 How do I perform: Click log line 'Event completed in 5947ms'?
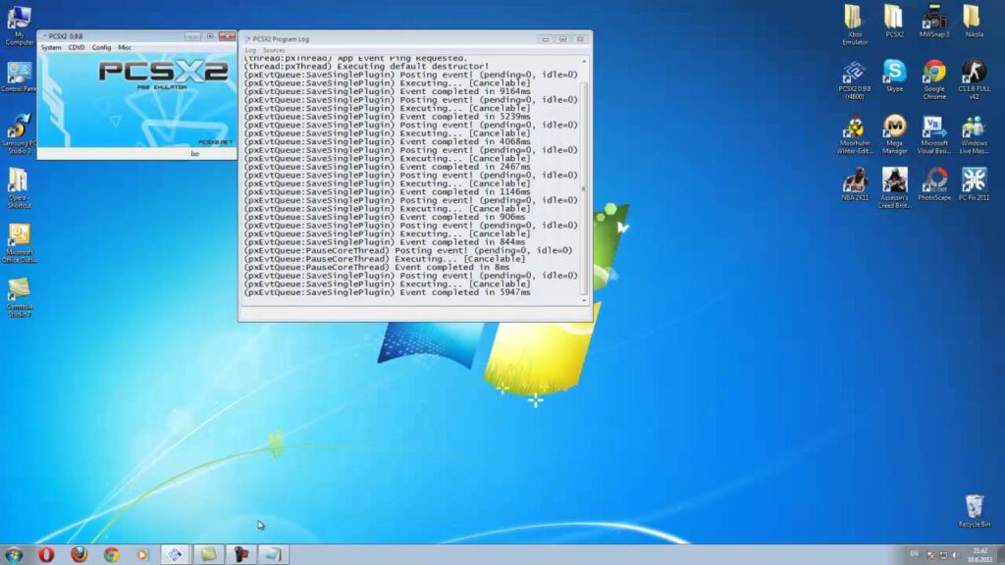pos(387,292)
